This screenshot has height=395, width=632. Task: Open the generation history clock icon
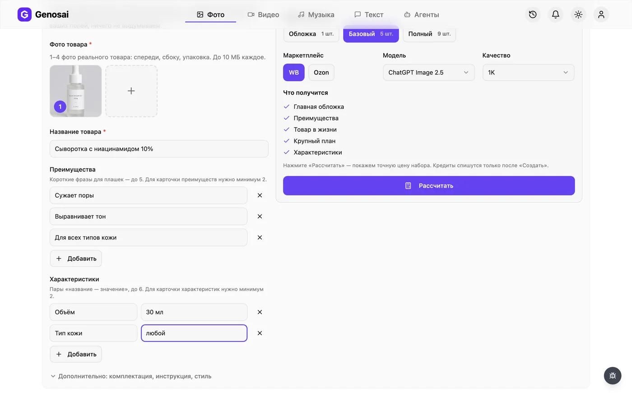click(533, 14)
